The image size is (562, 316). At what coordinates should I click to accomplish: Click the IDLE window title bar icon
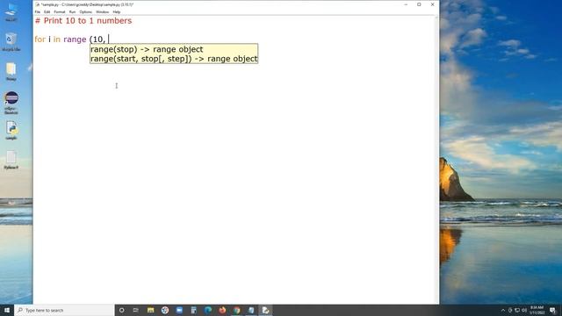(x=37, y=4)
